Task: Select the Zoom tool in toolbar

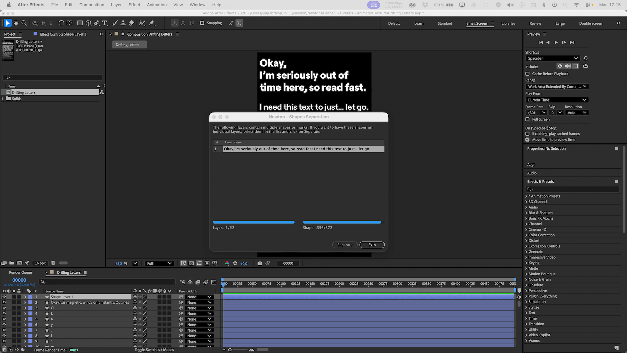Action: 24,23
